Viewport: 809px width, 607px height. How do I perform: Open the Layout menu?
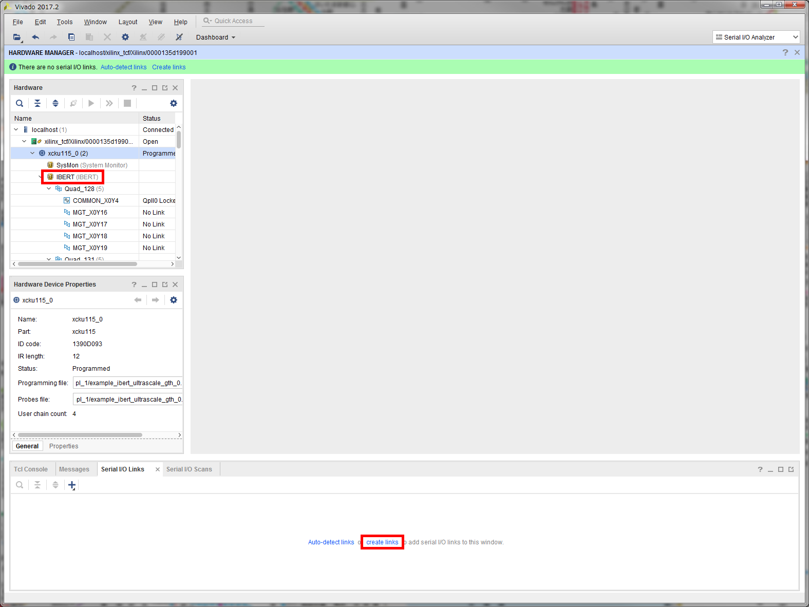click(128, 22)
